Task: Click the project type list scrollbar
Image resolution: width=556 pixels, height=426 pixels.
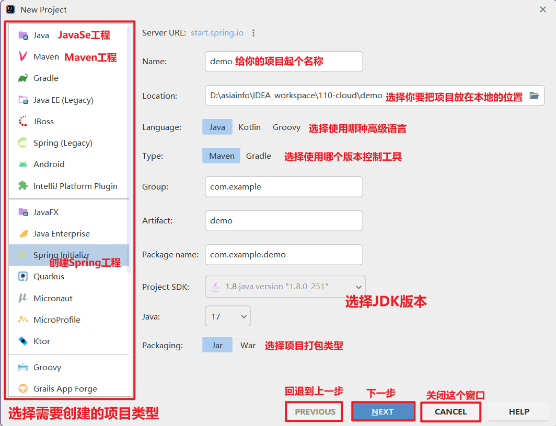Action: (x=129, y=149)
